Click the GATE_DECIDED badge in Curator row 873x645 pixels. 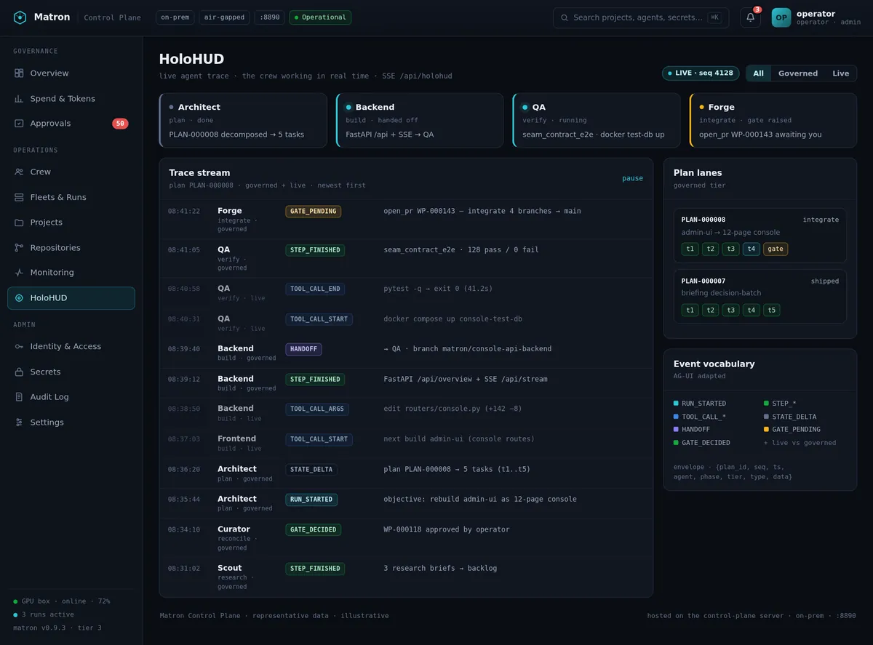(313, 530)
